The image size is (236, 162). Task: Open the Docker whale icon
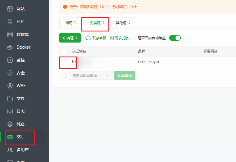tap(10, 47)
